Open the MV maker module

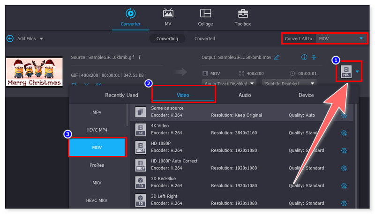coord(168,18)
